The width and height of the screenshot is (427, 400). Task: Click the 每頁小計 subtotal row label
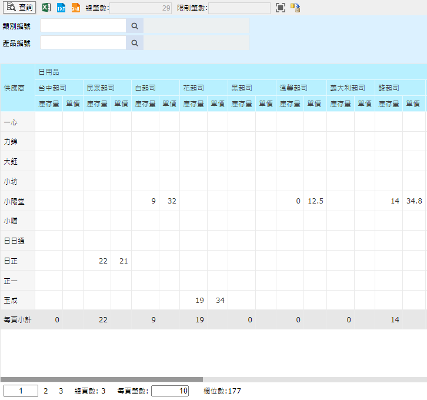(18, 319)
